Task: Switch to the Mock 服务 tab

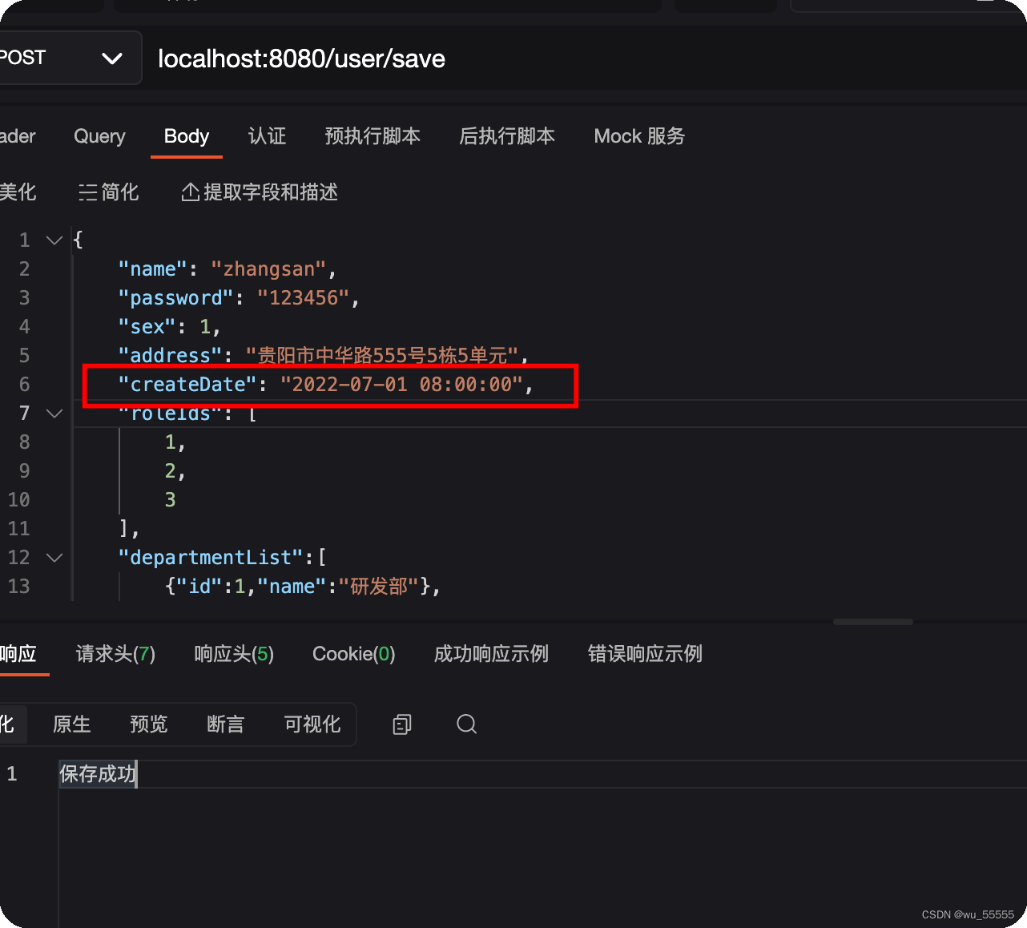Action: (x=639, y=136)
